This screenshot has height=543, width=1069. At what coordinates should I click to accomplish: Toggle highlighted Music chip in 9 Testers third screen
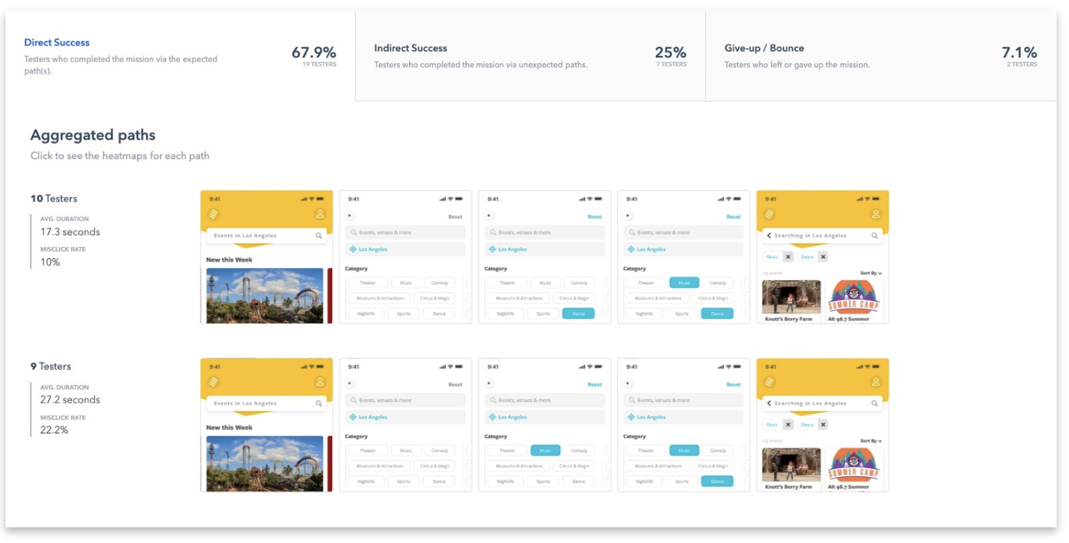click(x=545, y=451)
